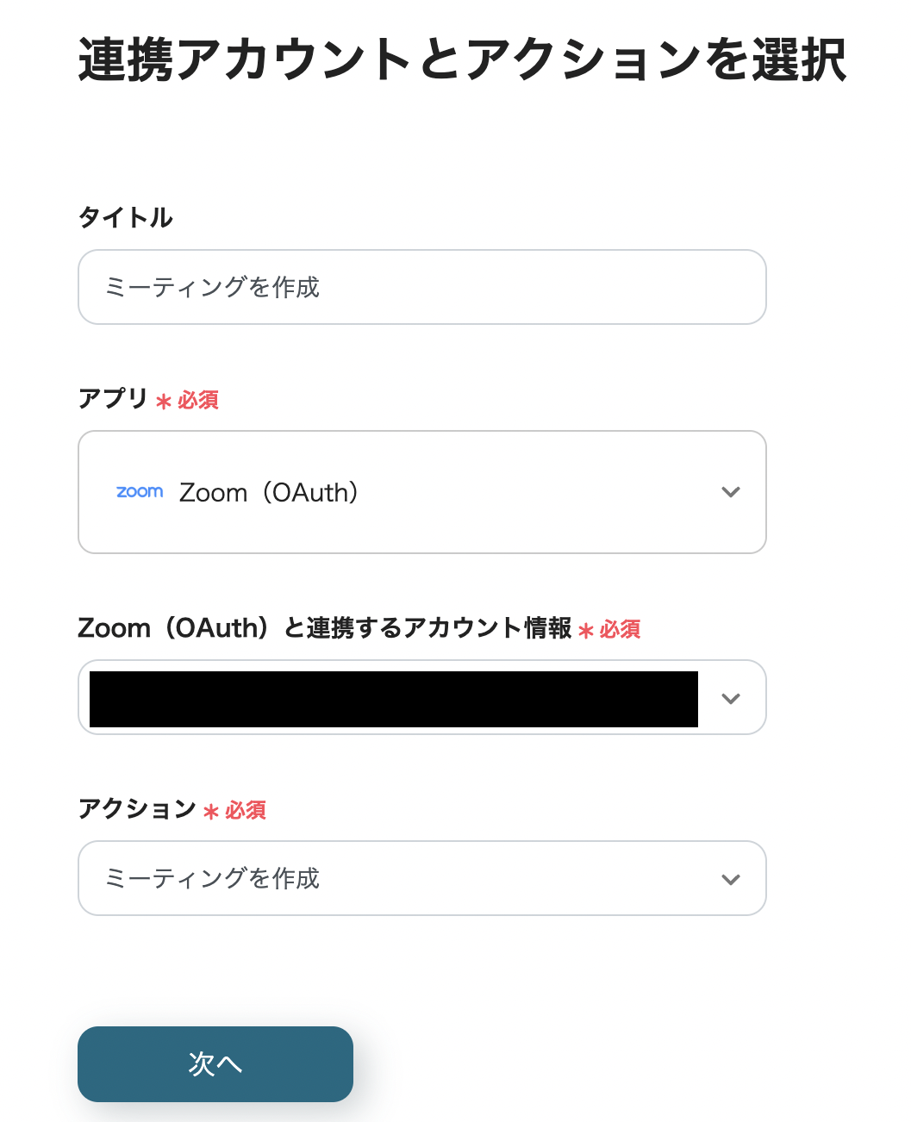Image resolution: width=911 pixels, height=1122 pixels.
Task: Expand the アクション dropdown chevron
Action: click(731, 879)
